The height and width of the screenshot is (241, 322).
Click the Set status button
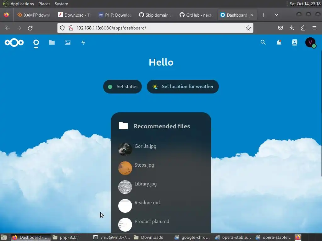point(122,87)
